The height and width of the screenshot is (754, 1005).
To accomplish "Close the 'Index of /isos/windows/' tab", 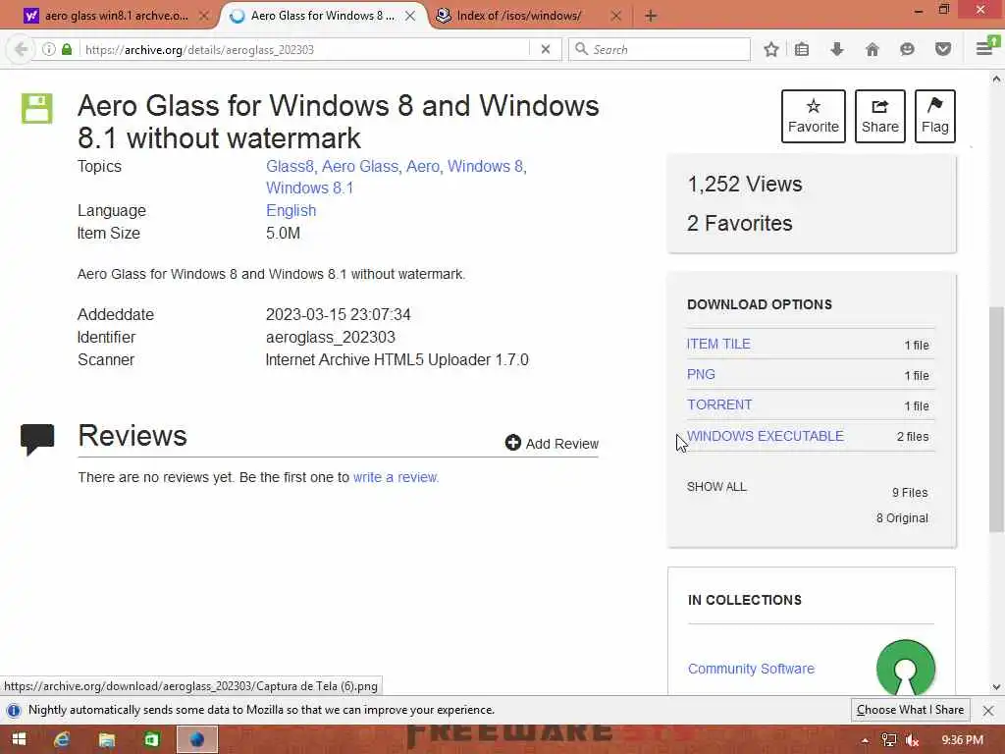I will tap(616, 16).
